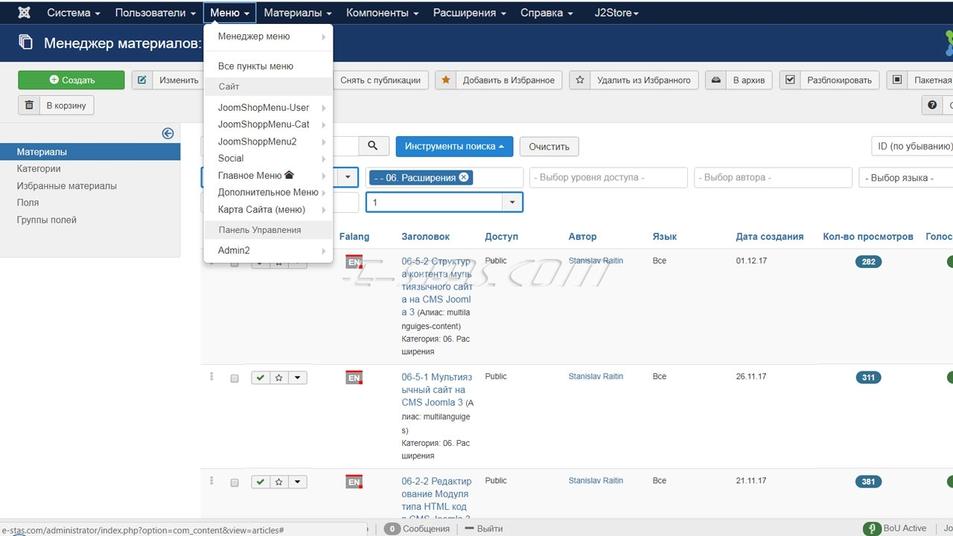Click the Изменить edit toolbar button
Screen dimensions: 953x536
click(x=167, y=80)
